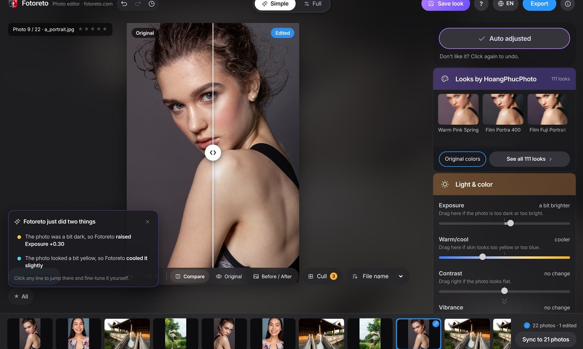This screenshot has height=349, width=583.
Task: Collapse the Light & color section header
Action: pyautogui.click(x=505, y=185)
